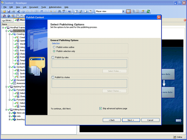Collapse the Saving Do... tree node
This screenshot has height=140, width=187.
(x=10, y=67)
